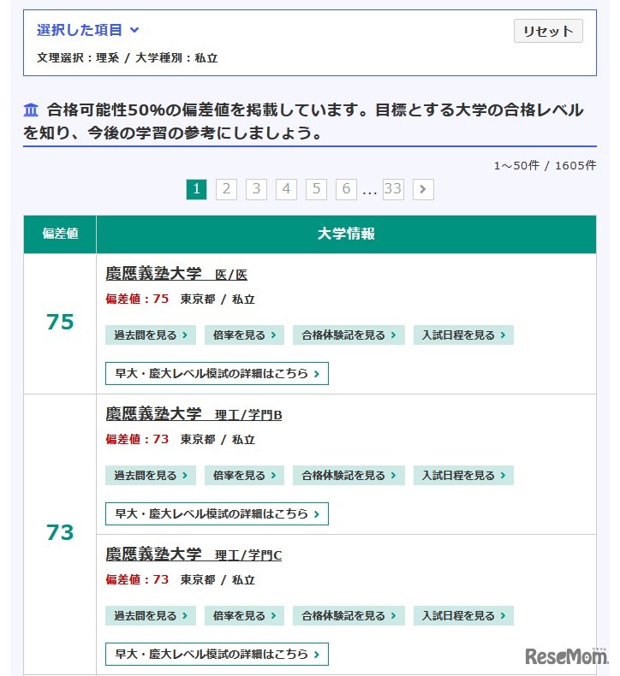Click the 文理選択：理系 / 大学種別：私立 filter text
Image resolution: width=620 pixels, height=676 pixels.
[x=128, y=58]
